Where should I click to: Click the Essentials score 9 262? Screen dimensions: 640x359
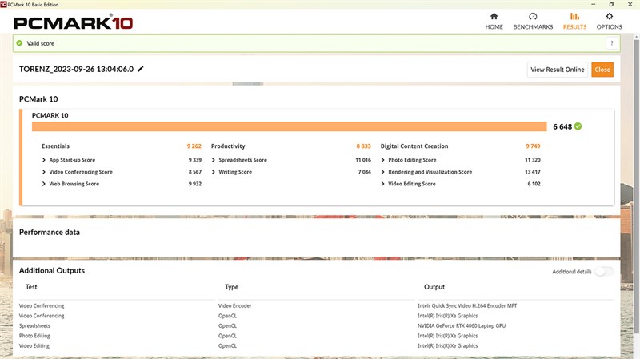[194, 146]
